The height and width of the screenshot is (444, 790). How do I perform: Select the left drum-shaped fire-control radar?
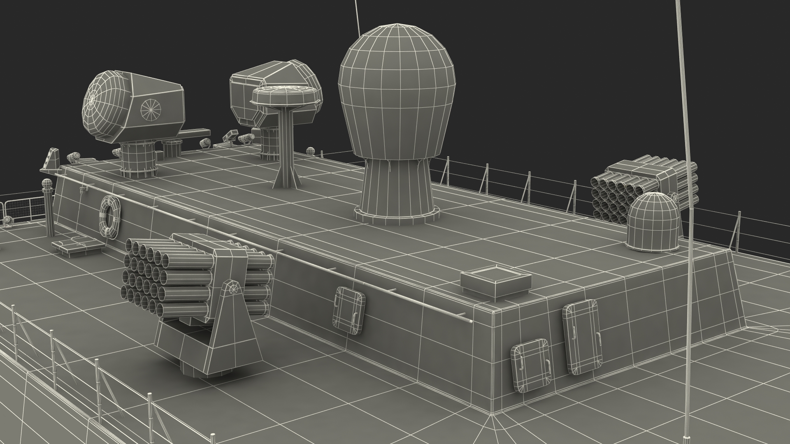pos(134,124)
